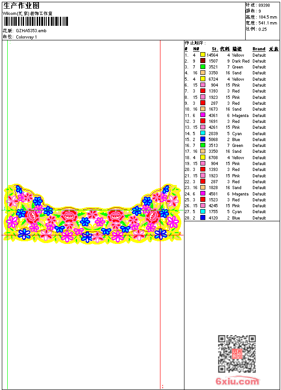Select the Colorway 1 label
Screen dimensions: 281x390
pyautogui.click(x=26, y=37)
